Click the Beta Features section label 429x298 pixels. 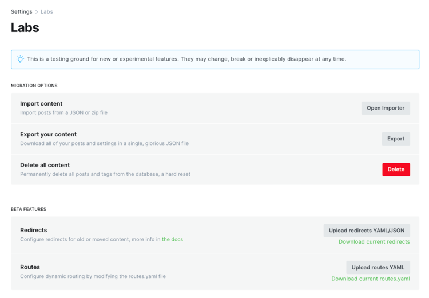[29, 209]
